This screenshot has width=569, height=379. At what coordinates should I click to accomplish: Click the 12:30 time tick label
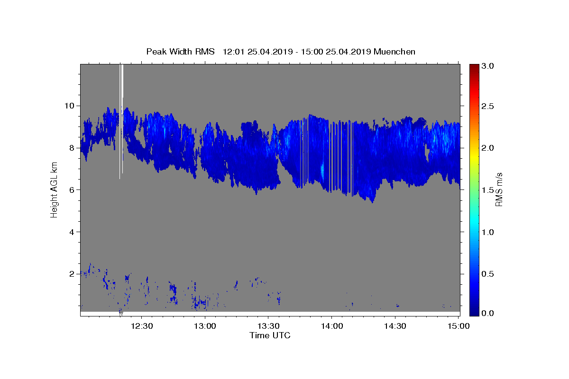coord(142,326)
